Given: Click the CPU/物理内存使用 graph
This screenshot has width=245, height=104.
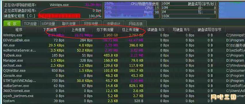Looking at the screenshot, I should pos(131,10).
